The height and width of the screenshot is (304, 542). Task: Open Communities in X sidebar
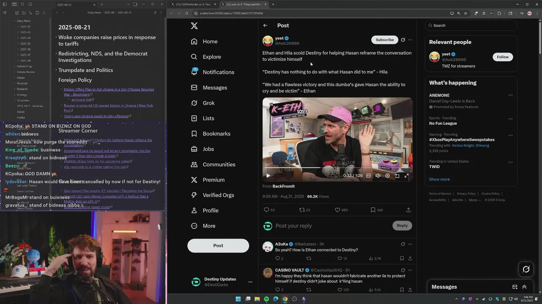213,165
